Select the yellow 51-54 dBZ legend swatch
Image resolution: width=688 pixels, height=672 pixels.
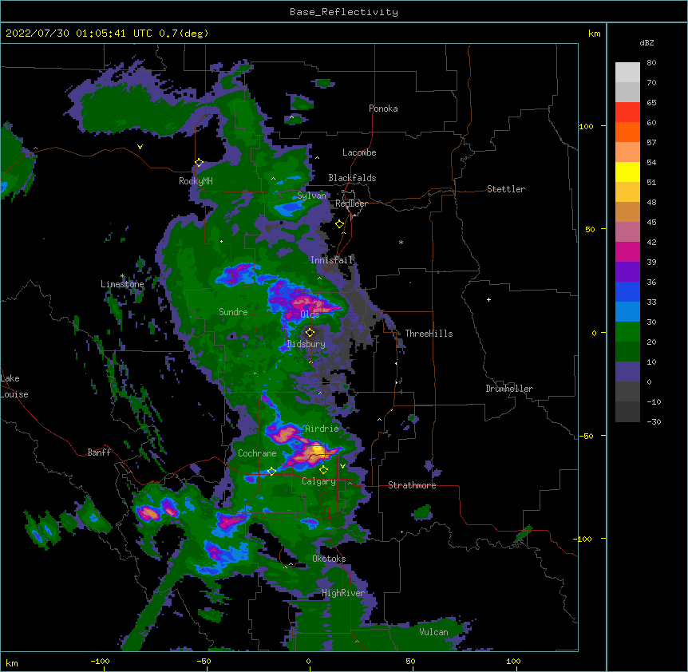pos(627,172)
